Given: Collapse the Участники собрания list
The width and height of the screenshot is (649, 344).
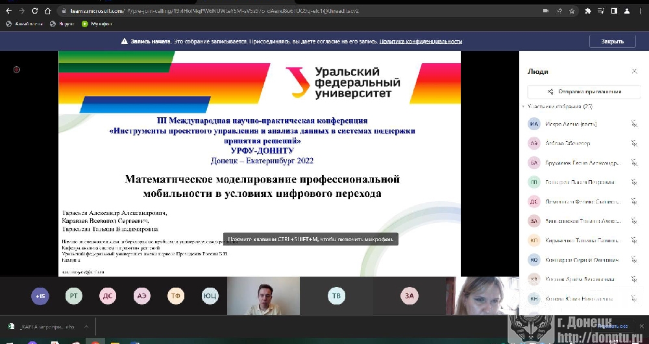Looking at the screenshot, I should (524, 106).
